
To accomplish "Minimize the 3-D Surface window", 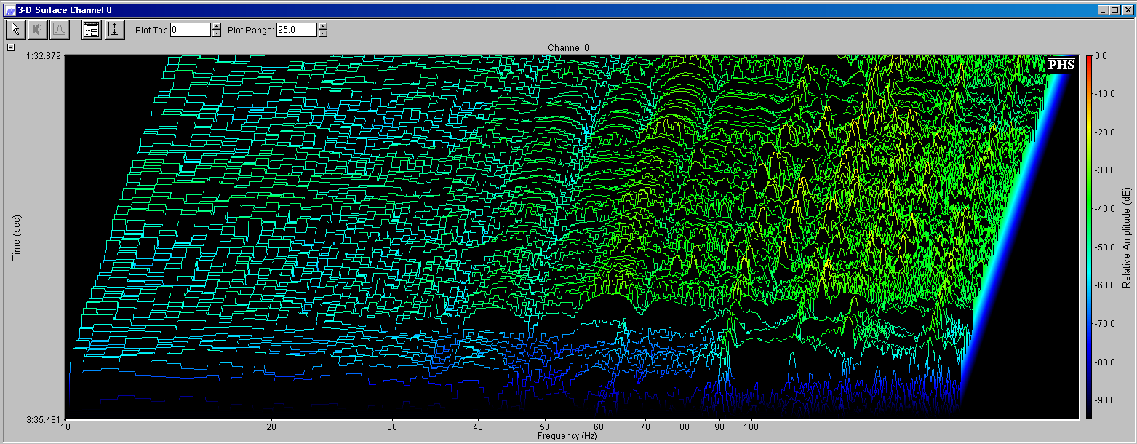I will click(1104, 10).
